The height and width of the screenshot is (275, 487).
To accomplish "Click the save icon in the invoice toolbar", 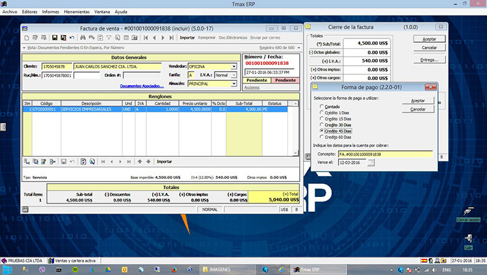I will pyautogui.click(x=55, y=38).
